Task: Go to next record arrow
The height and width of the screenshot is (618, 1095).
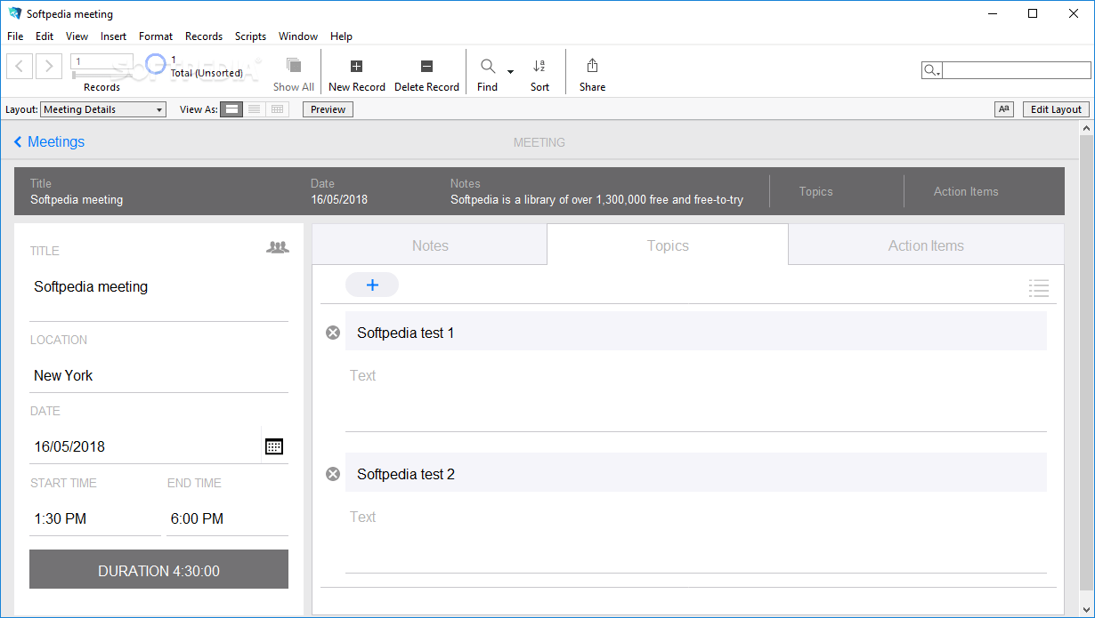Action: tap(49, 66)
